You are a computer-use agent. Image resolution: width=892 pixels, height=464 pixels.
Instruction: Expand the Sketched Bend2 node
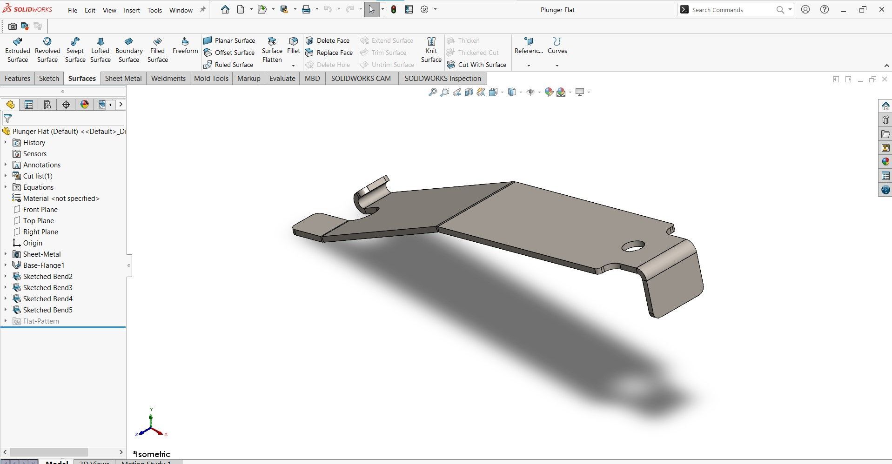(6, 276)
